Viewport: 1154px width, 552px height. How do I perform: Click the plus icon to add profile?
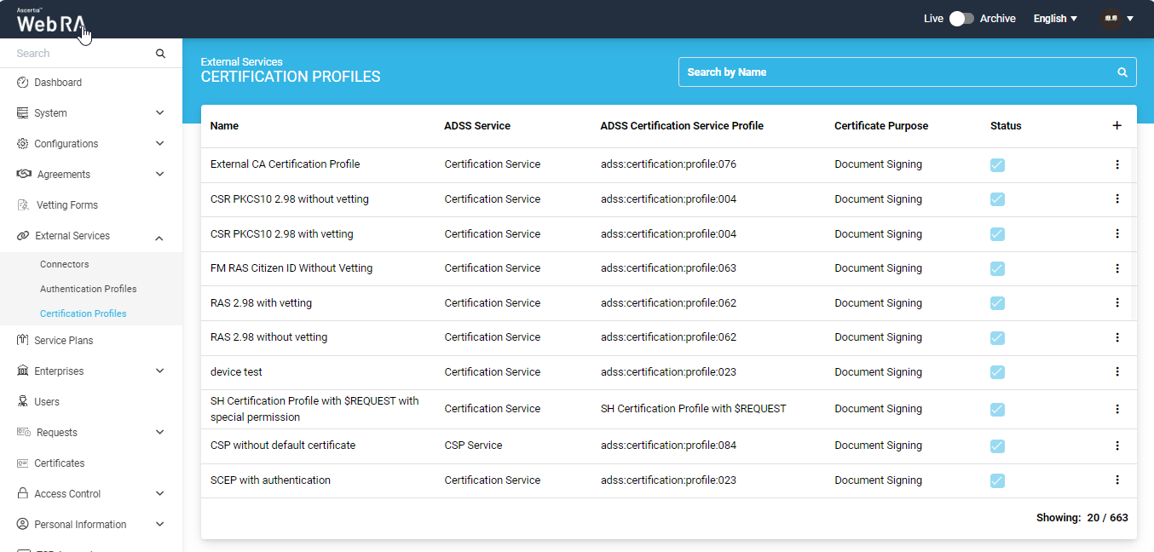[x=1116, y=126]
